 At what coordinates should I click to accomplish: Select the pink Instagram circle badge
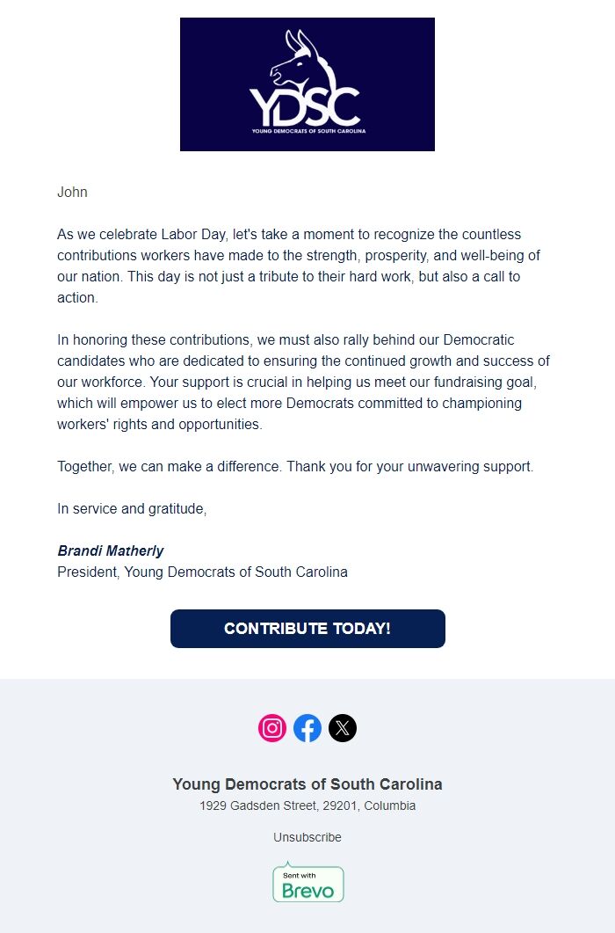click(272, 727)
